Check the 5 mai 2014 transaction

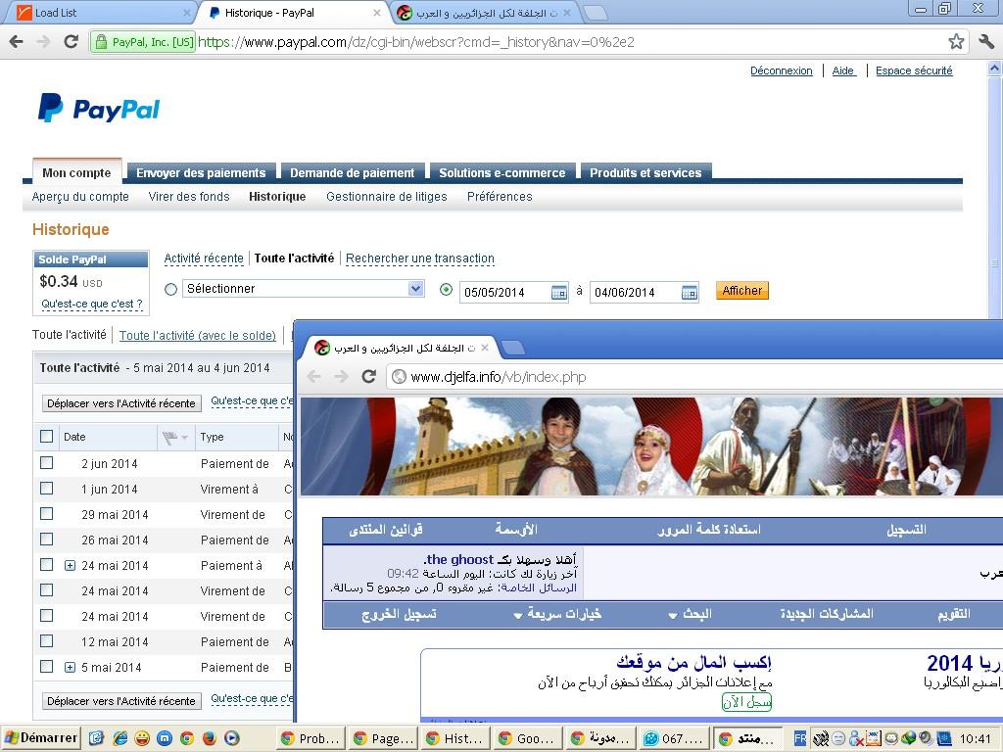tap(47, 667)
